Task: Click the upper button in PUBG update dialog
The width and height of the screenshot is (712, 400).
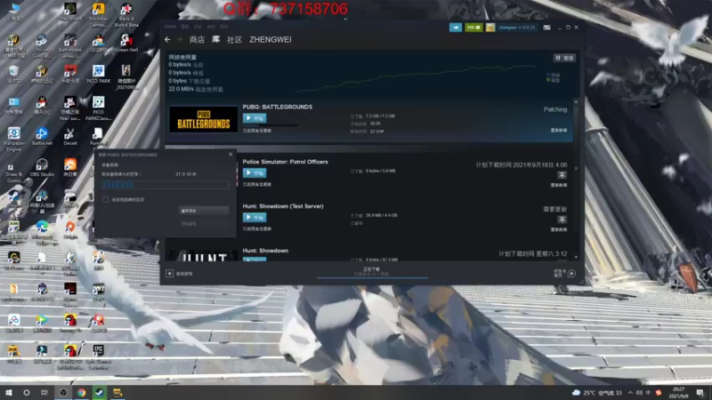Action: click(204, 211)
